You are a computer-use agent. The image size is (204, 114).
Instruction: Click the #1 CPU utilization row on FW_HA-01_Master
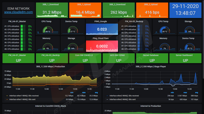point(18,26)
